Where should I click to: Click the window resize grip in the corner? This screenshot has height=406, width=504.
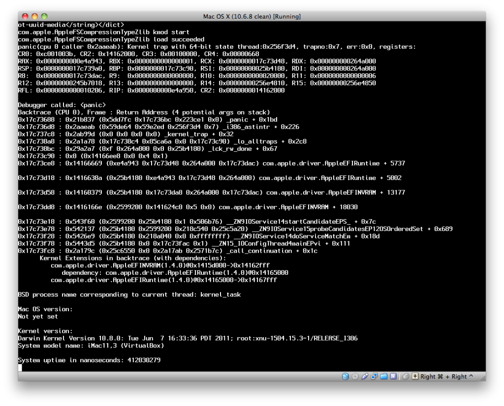click(x=482, y=377)
